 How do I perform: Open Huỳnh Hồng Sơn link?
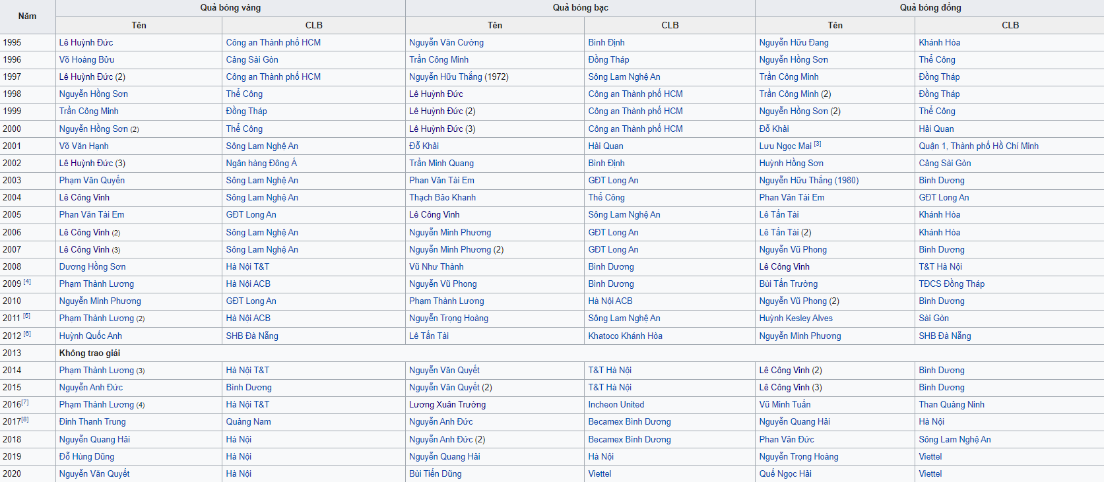click(x=791, y=163)
